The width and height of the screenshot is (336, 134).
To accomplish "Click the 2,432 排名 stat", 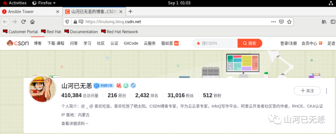I will point(147,95).
